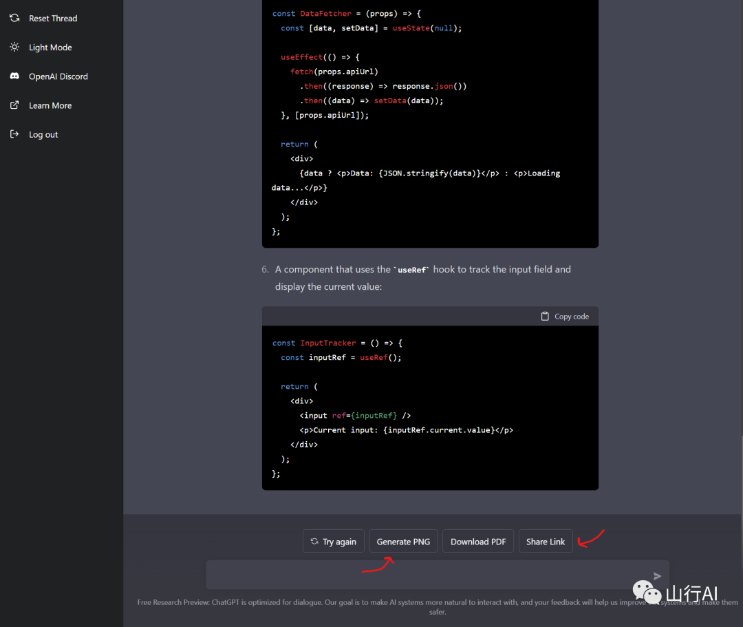Viewport: 743px width, 627px height.
Task: Choose Log out from the sidebar
Action: 43,135
